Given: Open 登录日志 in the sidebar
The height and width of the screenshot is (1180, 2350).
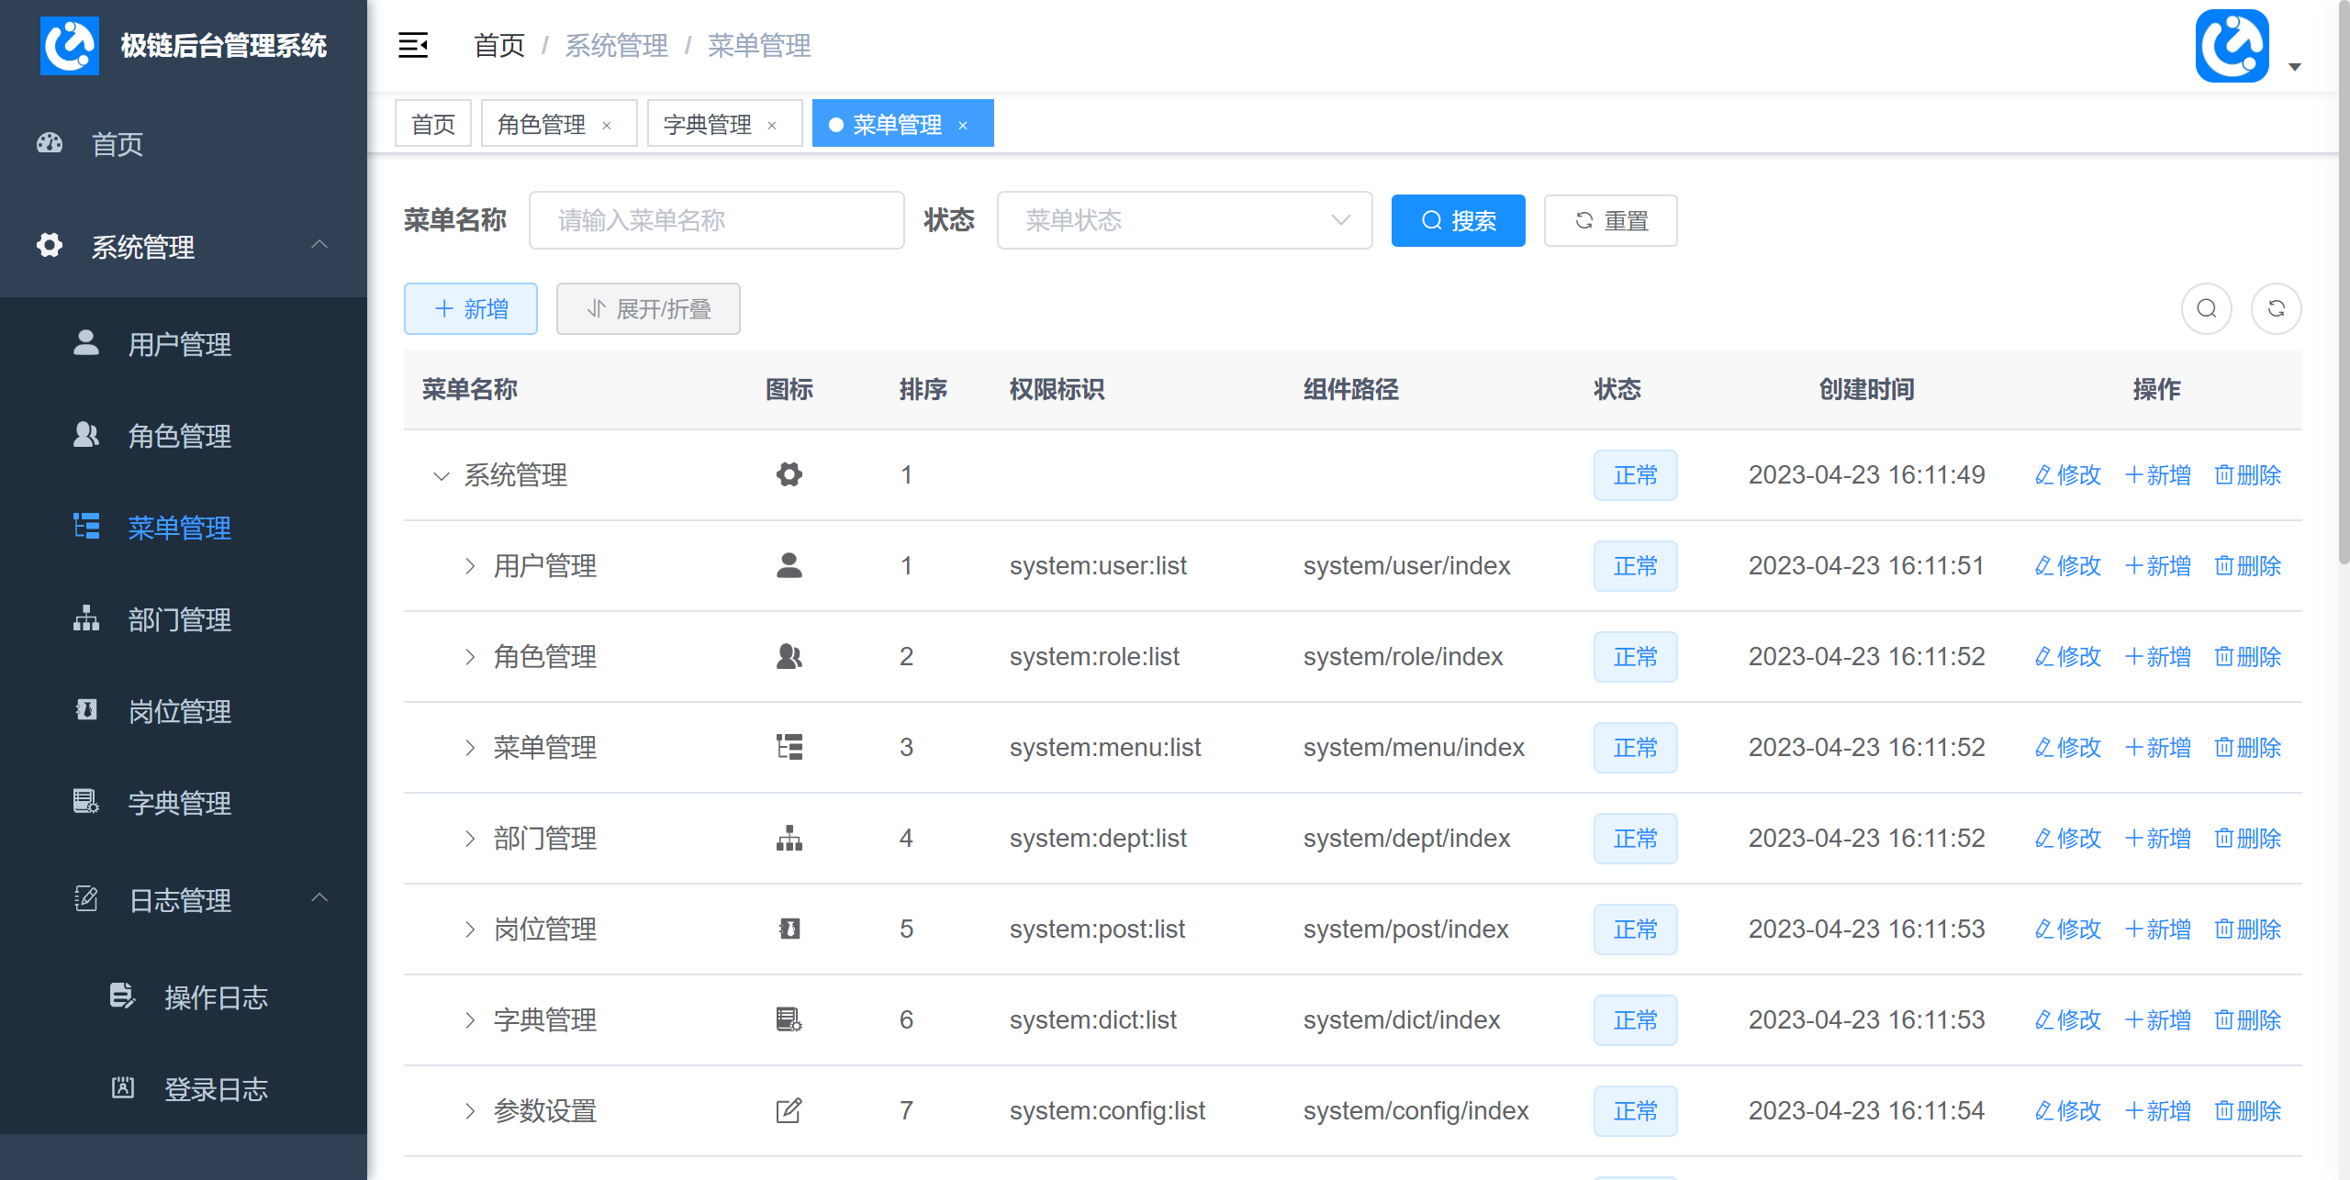Looking at the screenshot, I should click(184, 1089).
